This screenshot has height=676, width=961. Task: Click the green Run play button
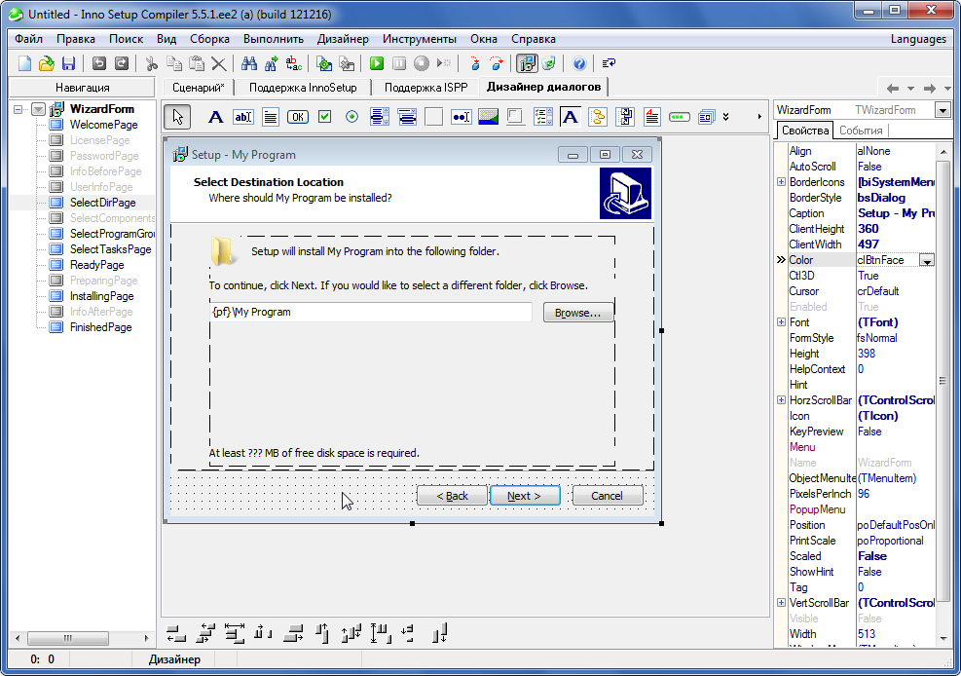click(x=377, y=63)
